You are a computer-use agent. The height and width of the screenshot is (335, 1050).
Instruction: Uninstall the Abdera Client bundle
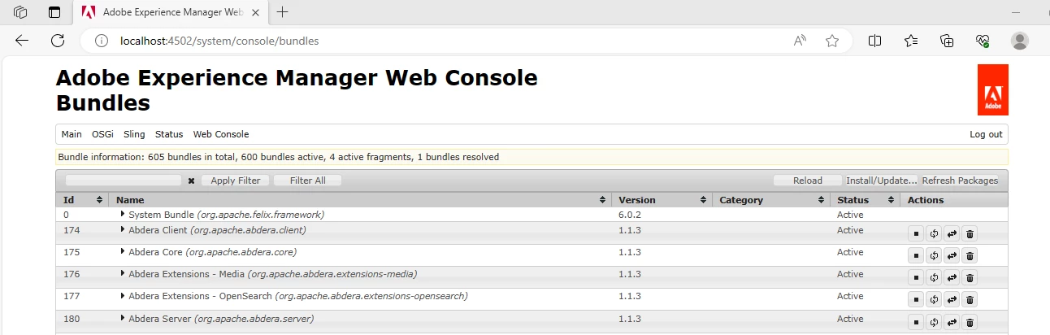[x=970, y=233]
